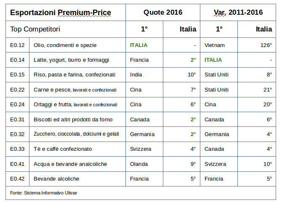Select the Germania cell under Quote 2016
Image resolution: width=282 pixels, height=202 pixels.
pyautogui.click(x=144, y=134)
